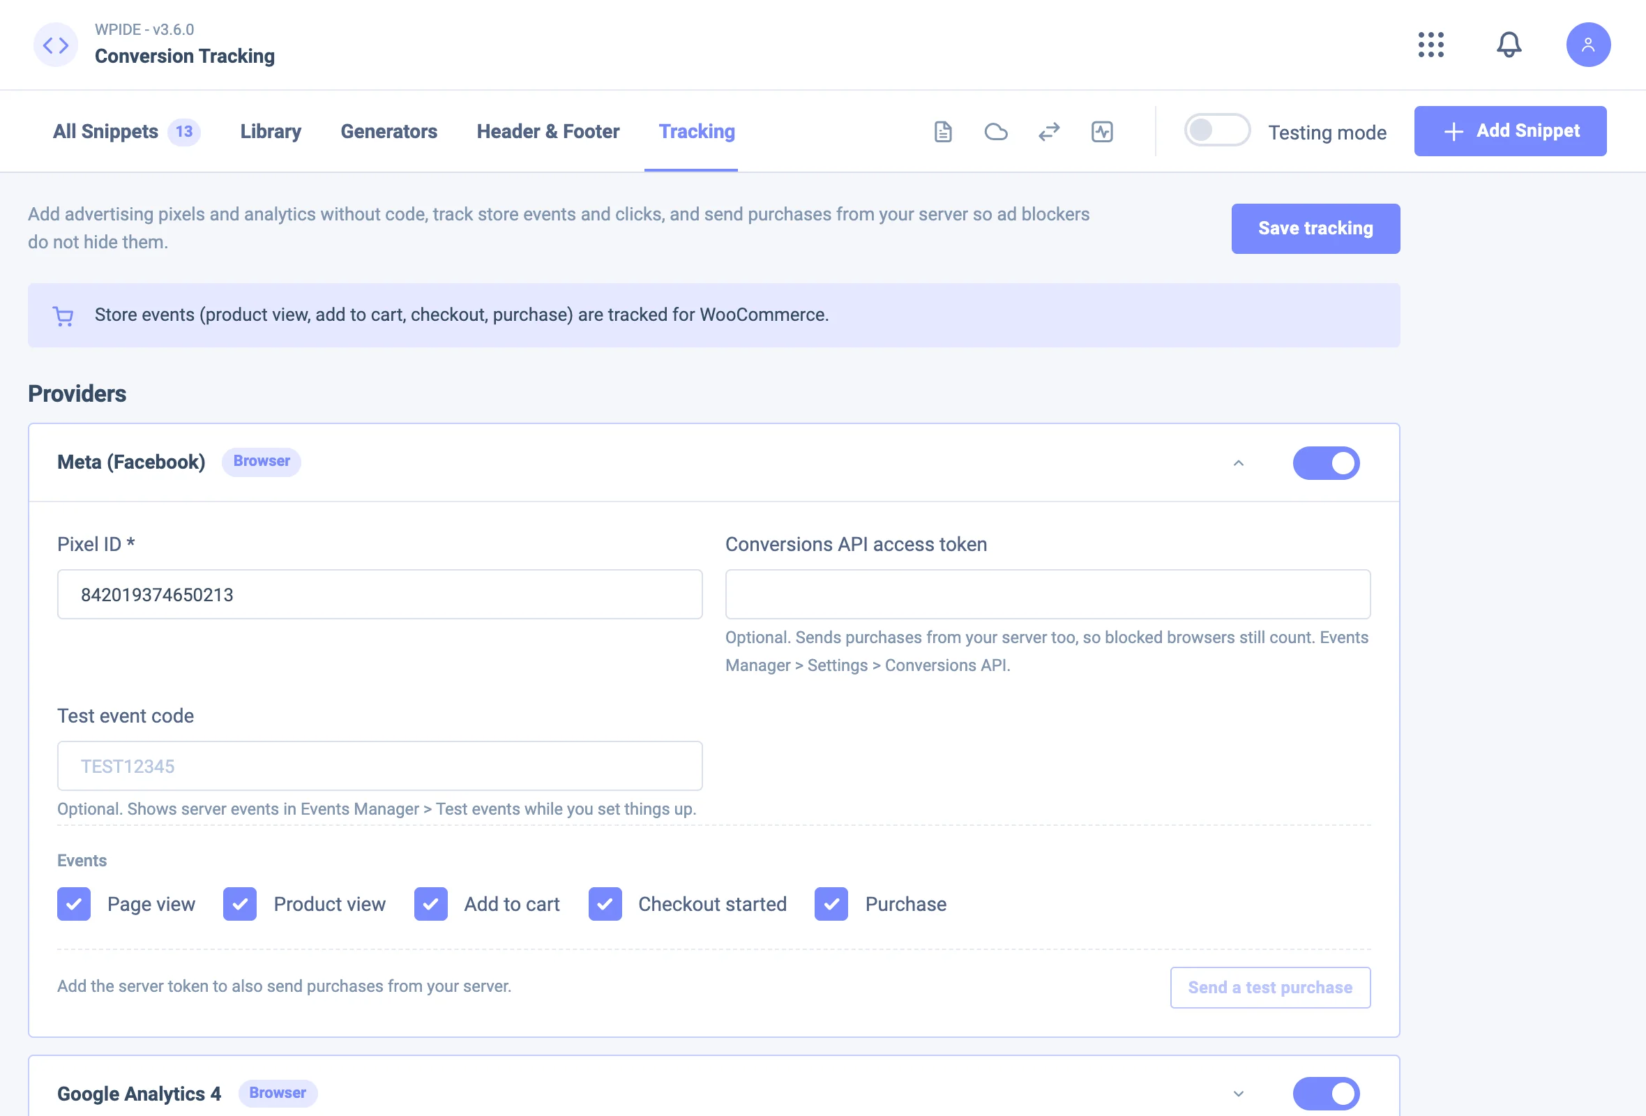Switch to the Library tab
Screen dimensions: 1646x1116
click(271, 132)
